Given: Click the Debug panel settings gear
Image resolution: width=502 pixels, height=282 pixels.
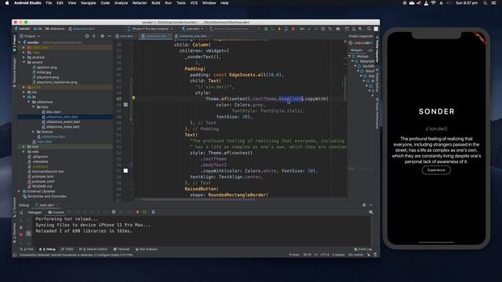Looking at the screenshot, I should point(364,205).
